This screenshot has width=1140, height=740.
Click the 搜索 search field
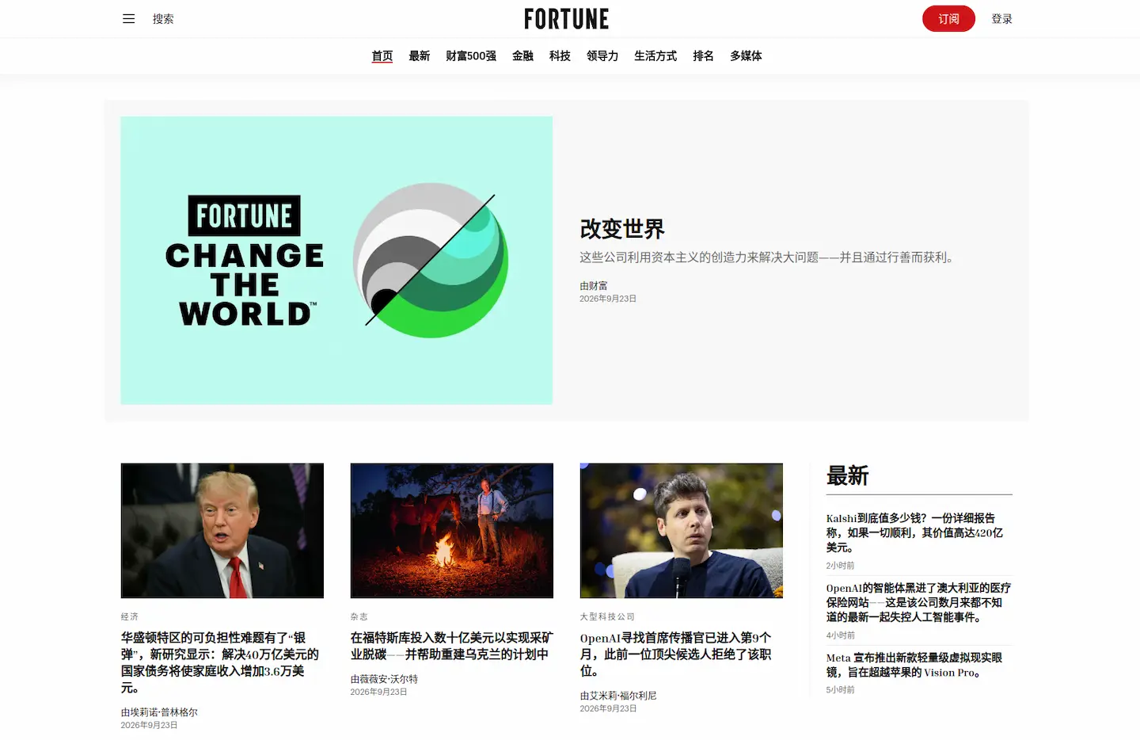(163, 19)
